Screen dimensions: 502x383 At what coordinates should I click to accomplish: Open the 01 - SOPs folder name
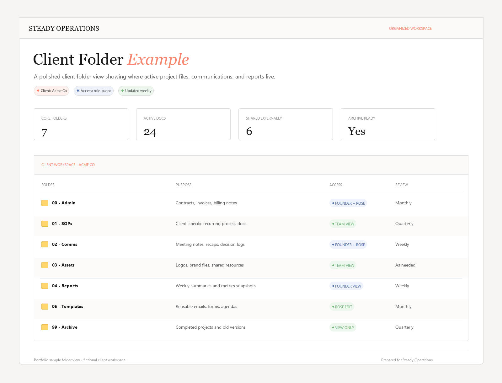click(62, 224)
